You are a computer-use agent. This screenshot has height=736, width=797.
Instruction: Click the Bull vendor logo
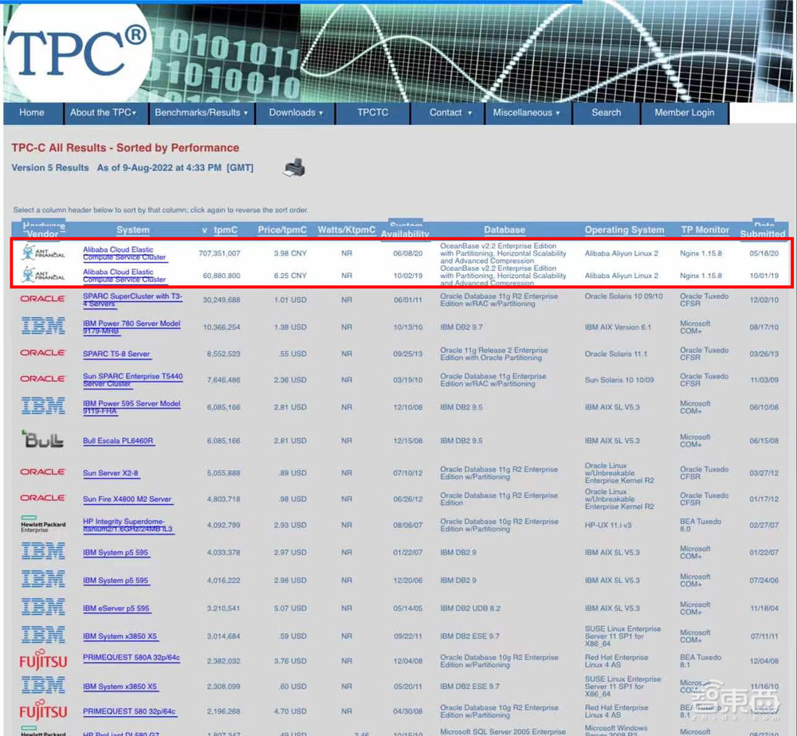coord(43,439)
